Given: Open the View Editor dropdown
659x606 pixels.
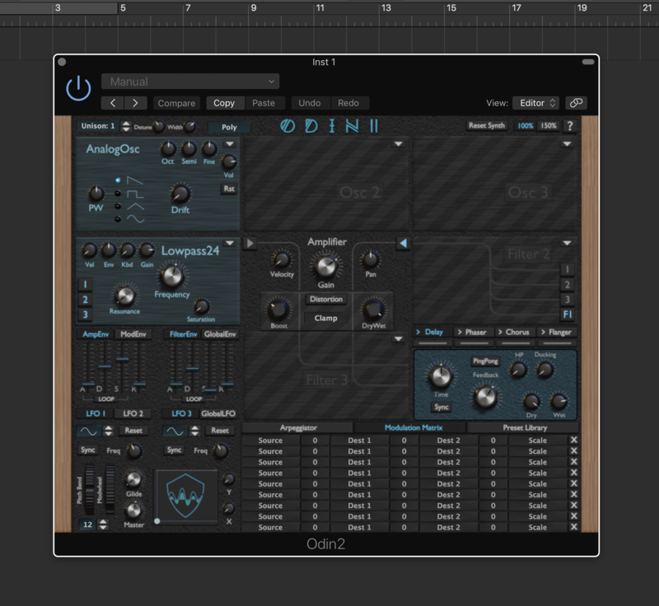Looking at the screenshot, I should pyautogui.click(x=536, y=103).
